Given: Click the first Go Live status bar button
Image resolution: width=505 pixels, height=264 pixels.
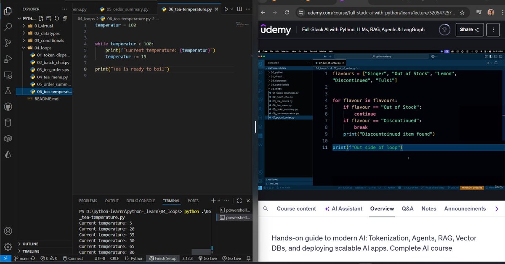Looking at the screenshot, I should 207,258.
